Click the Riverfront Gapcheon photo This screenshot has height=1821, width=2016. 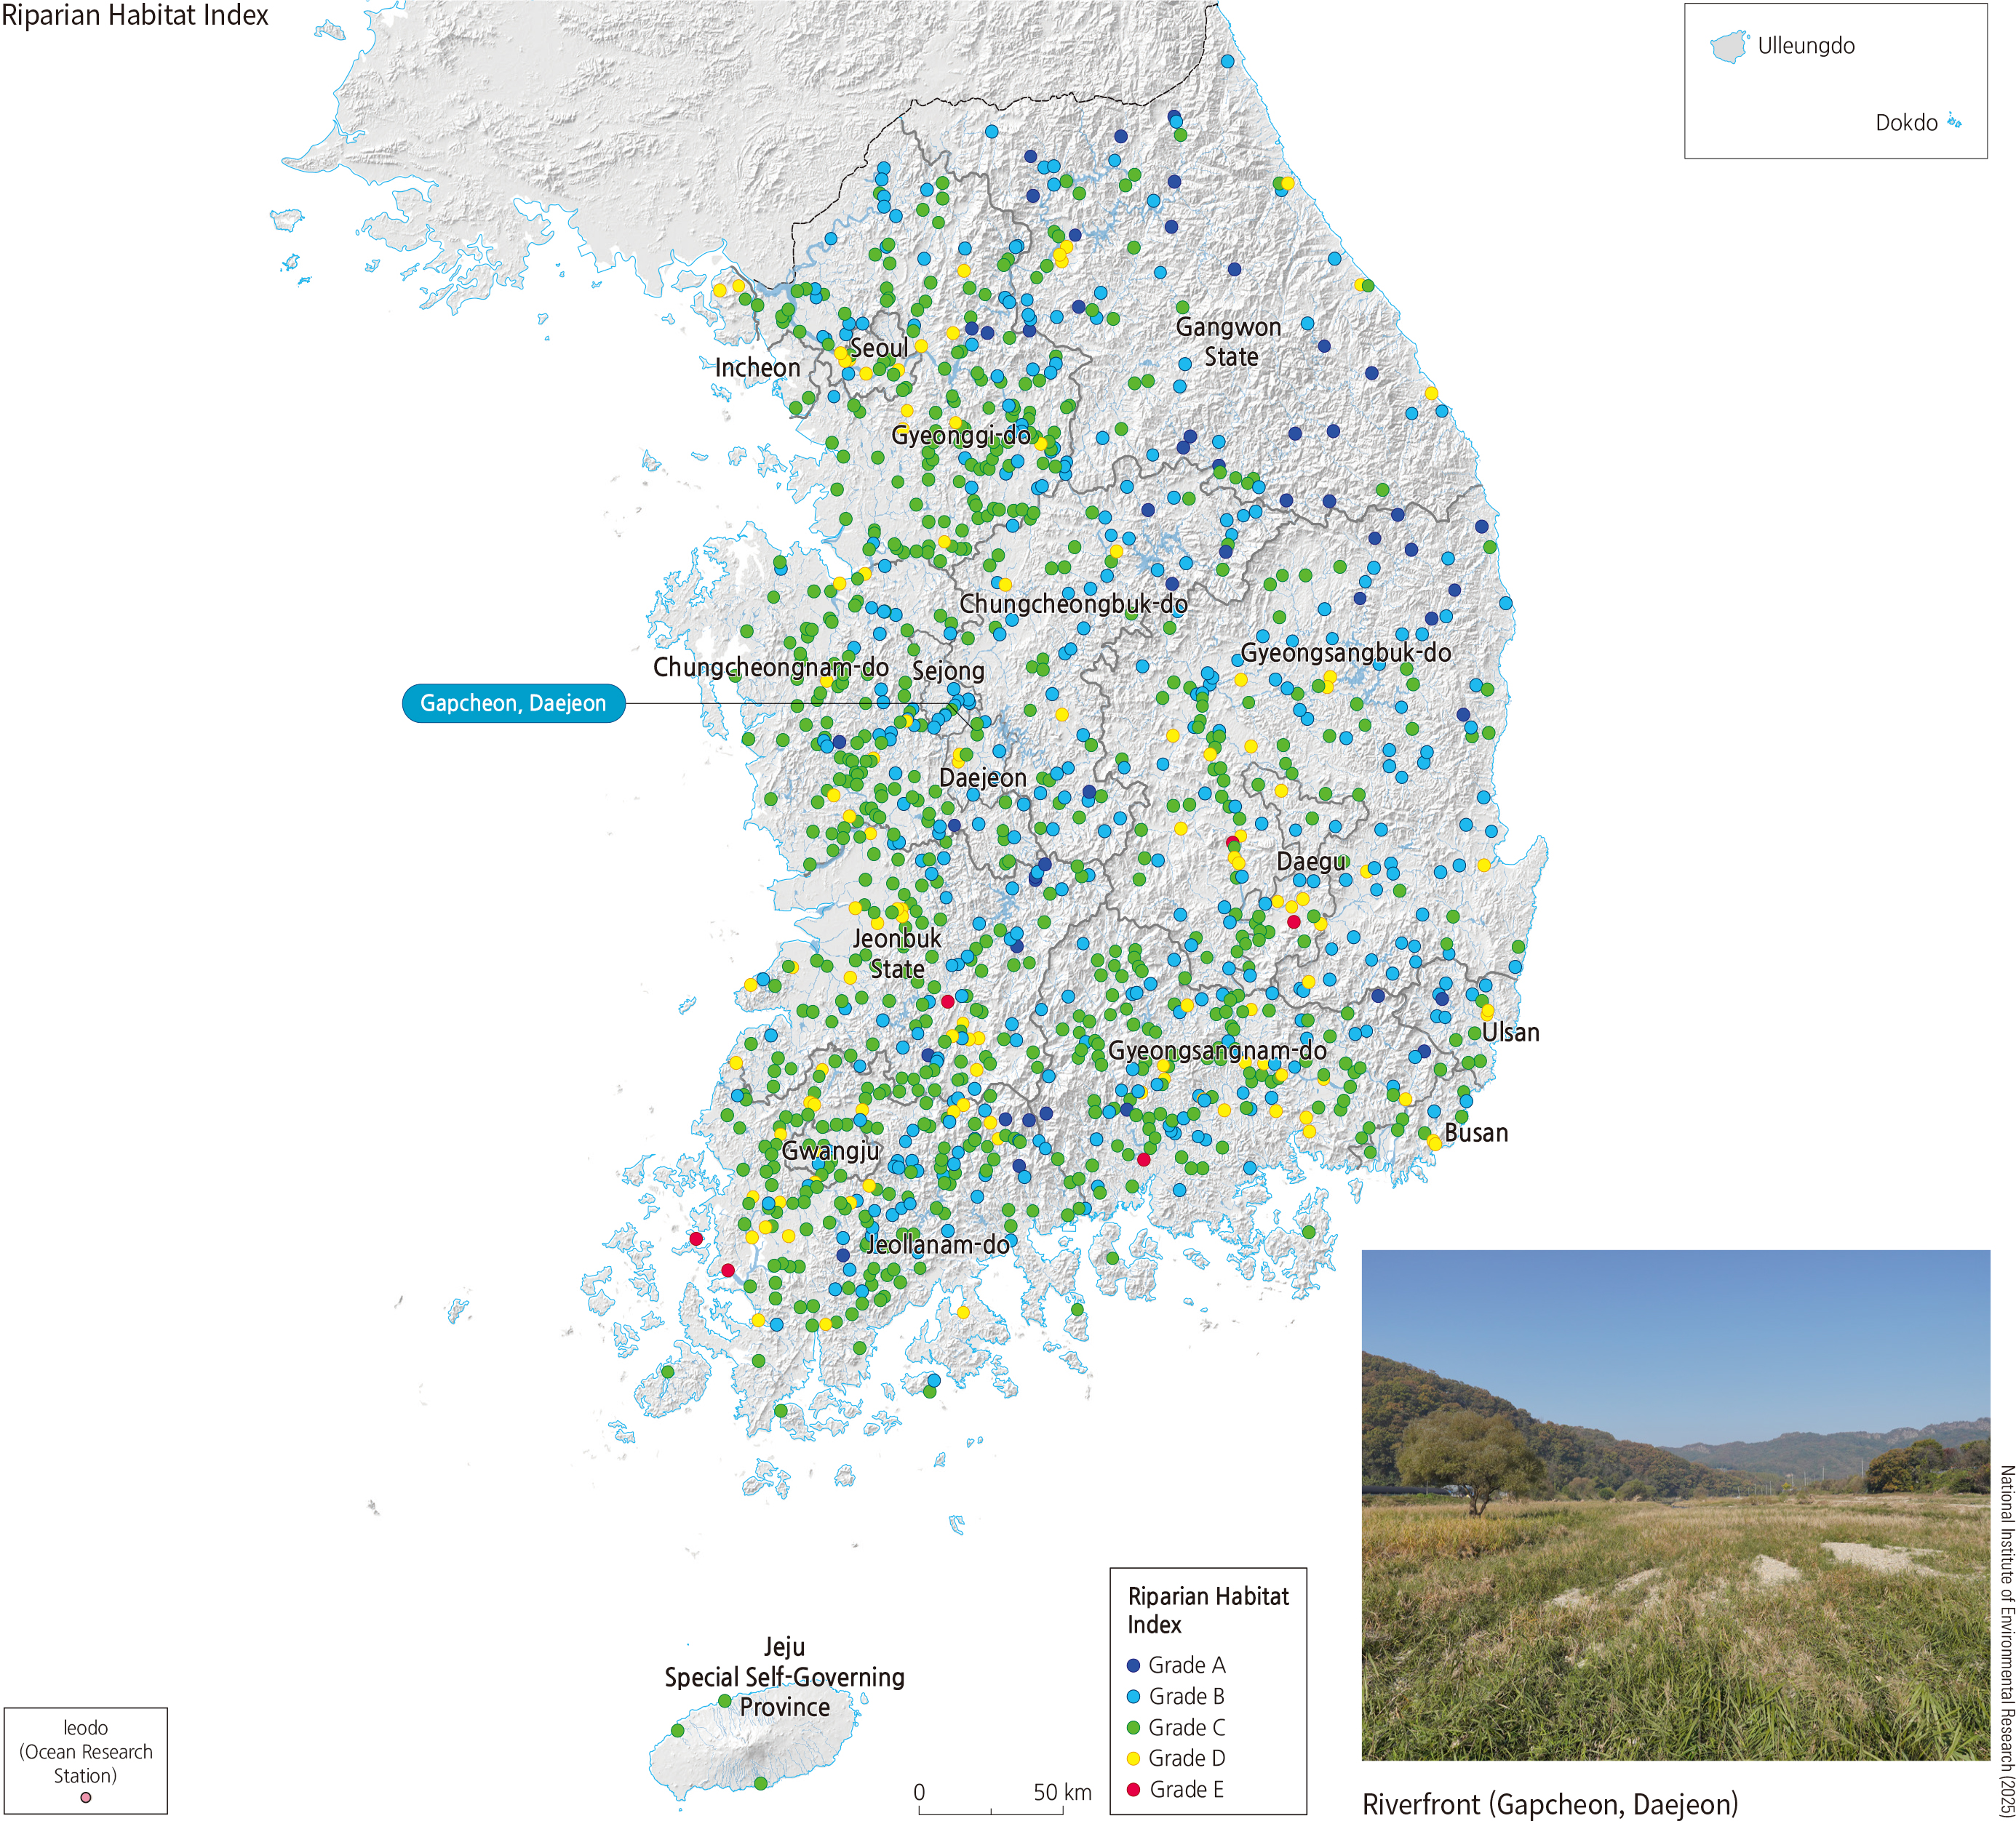pyautogui.click(x=1675, y=1504)
